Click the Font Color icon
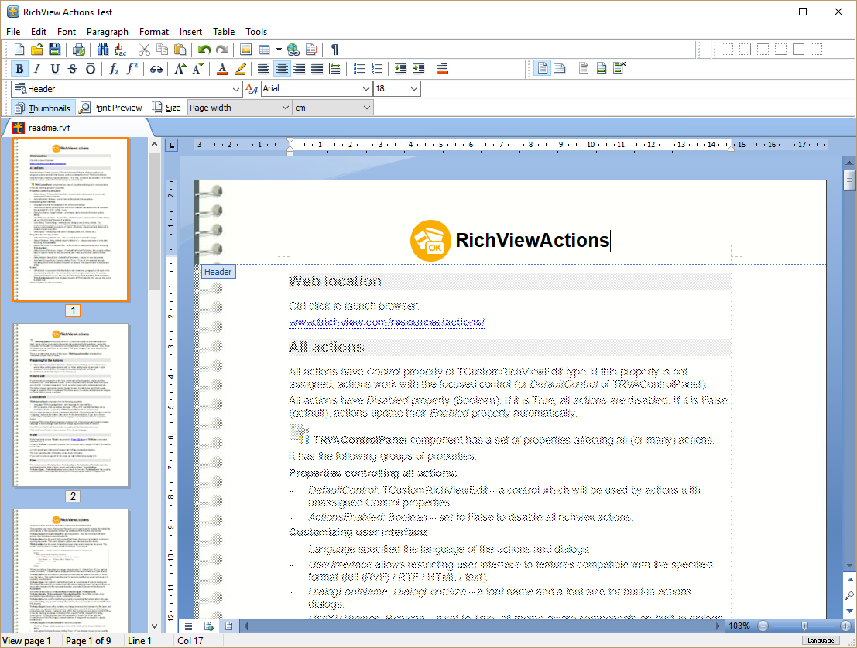Image resolution: width=857 pixels, height=648 pixels. coord(222,68)
